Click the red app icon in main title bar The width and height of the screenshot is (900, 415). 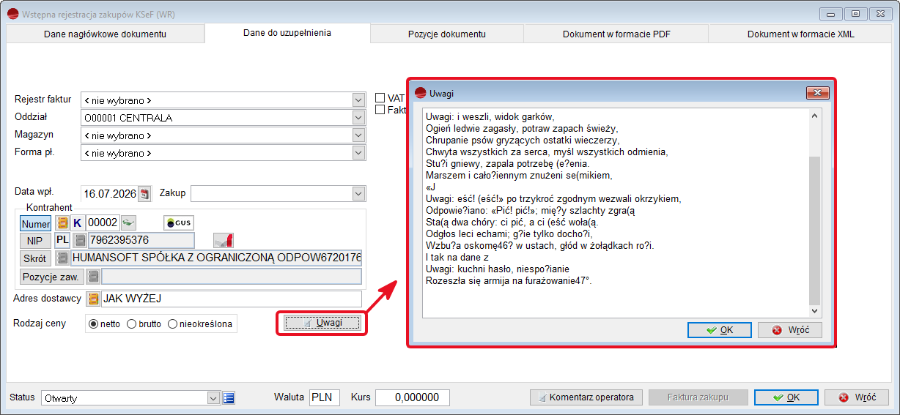[x=12, y=13]
